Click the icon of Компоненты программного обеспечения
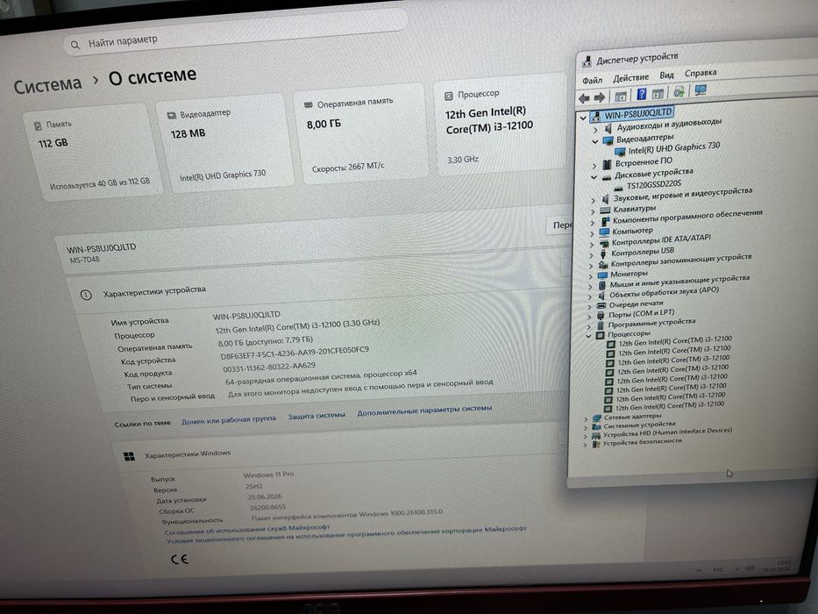 point(605,221)
